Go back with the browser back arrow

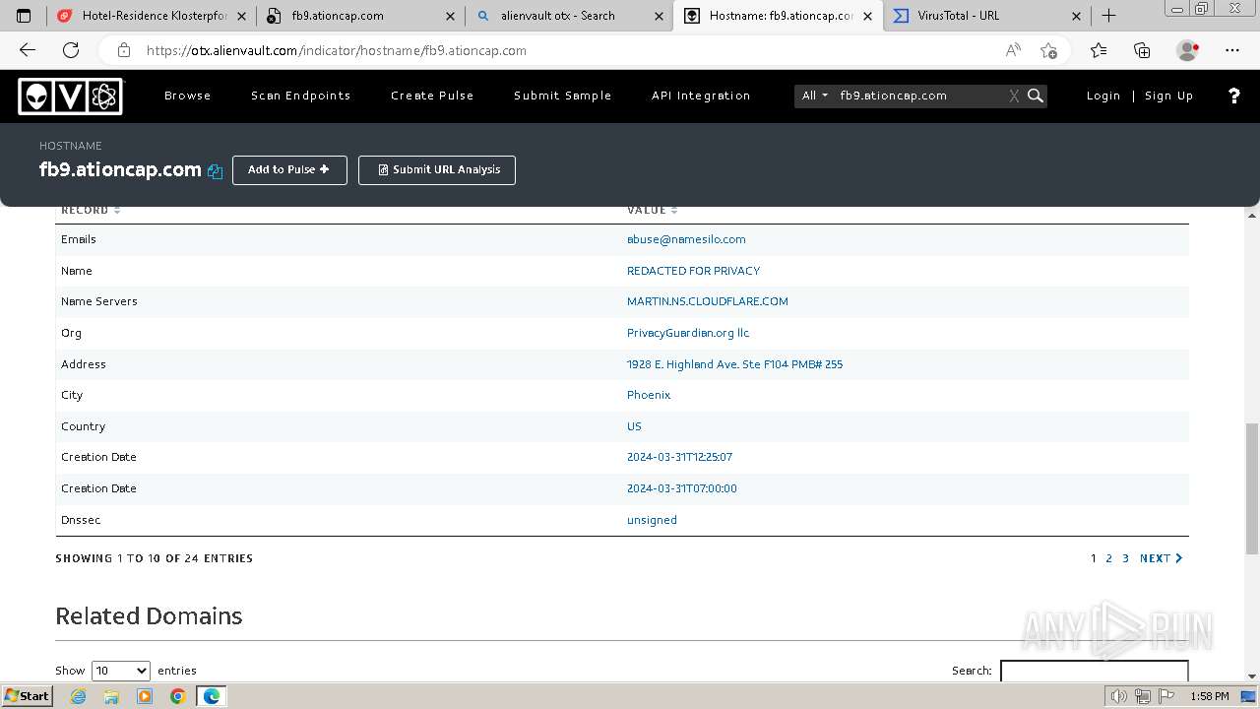[x=28, y=50]
